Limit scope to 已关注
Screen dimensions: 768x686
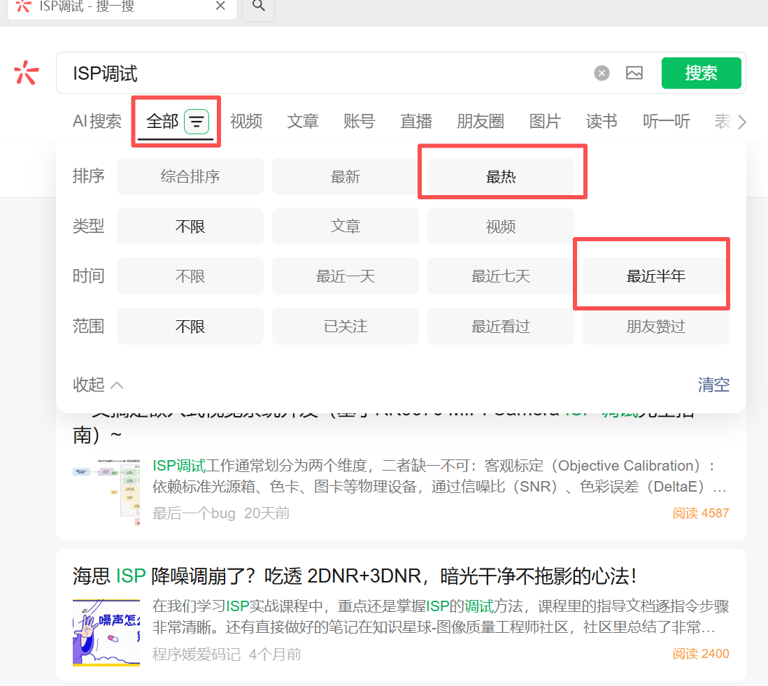(x=346, y=326)
